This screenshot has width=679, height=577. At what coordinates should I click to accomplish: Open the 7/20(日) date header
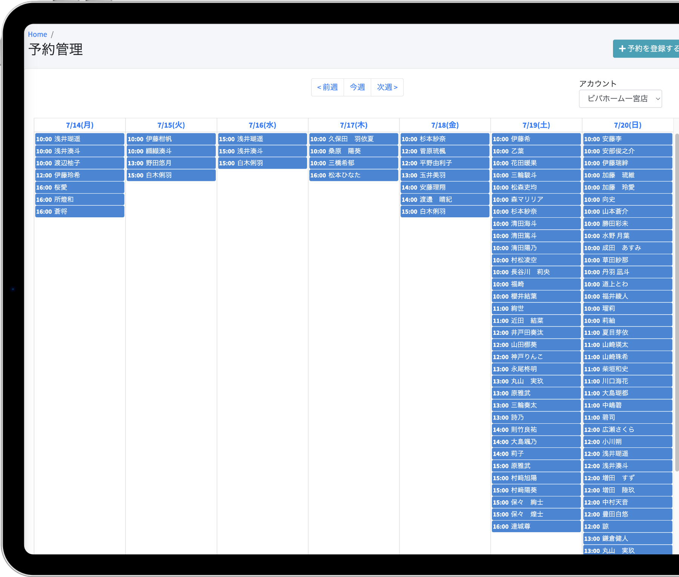click(627, 125)
